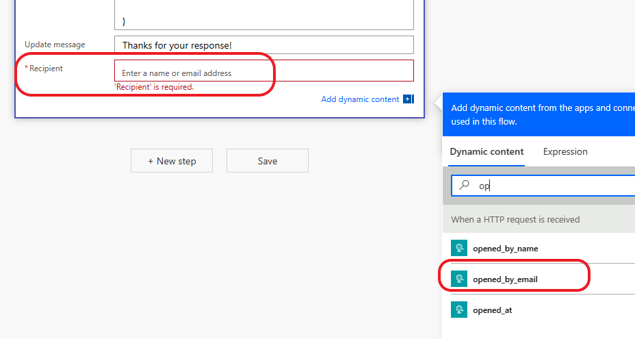Click the Update message label

click(55, 45)
